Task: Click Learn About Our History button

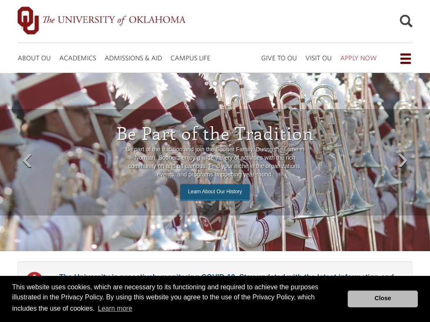Action: 215,192
